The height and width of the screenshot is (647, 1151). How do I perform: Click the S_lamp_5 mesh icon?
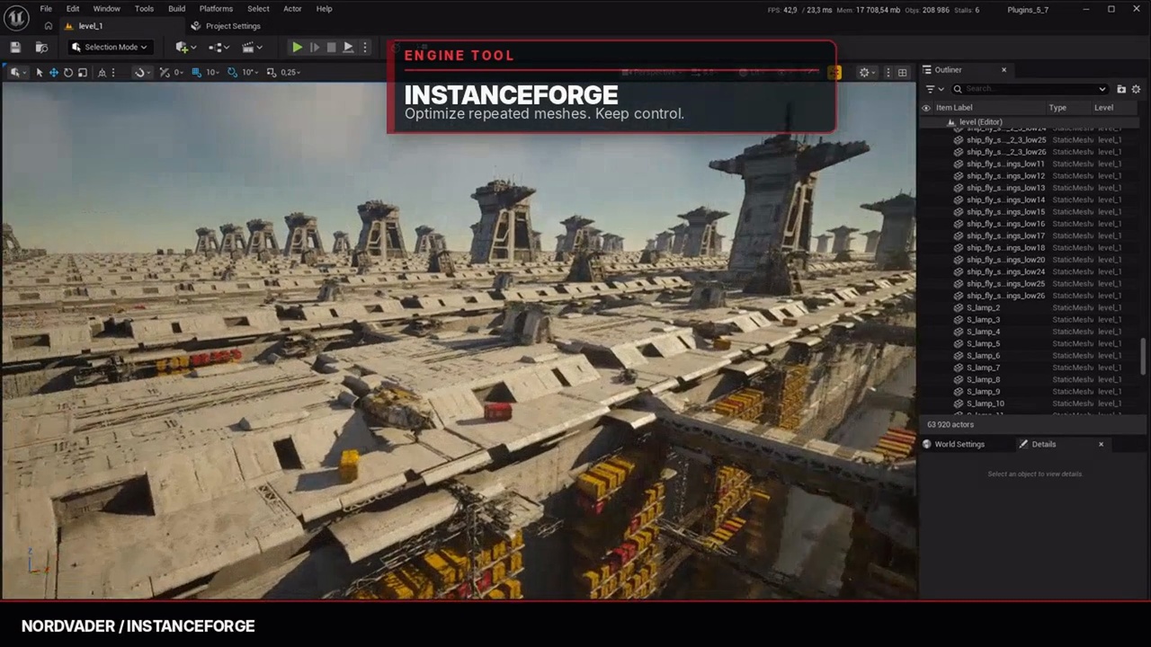959,343
